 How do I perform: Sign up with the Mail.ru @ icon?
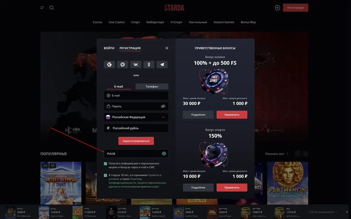123,65
